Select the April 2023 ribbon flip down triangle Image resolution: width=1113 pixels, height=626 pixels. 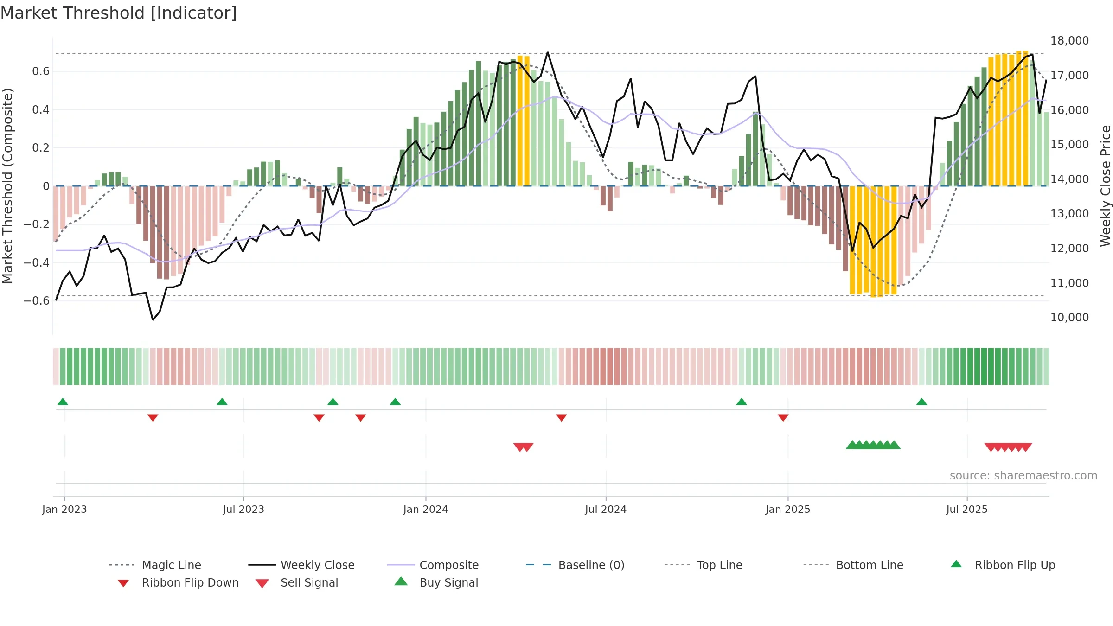pos(153,418)
